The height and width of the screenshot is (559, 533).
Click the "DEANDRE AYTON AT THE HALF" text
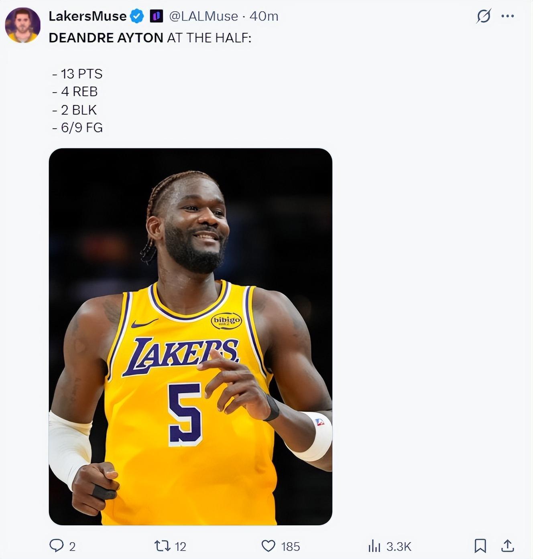[x=150, y=38]
